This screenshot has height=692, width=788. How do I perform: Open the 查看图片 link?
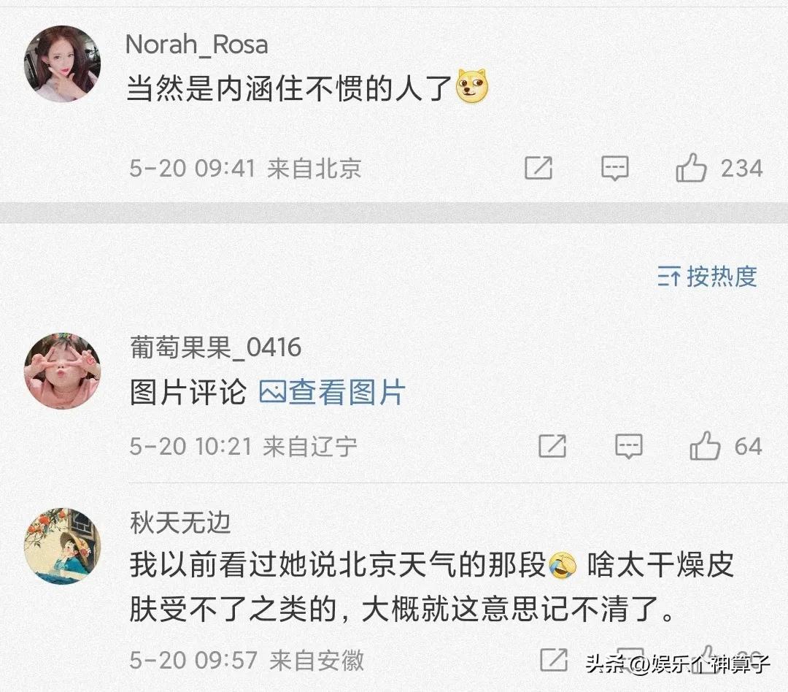point(332,392)
